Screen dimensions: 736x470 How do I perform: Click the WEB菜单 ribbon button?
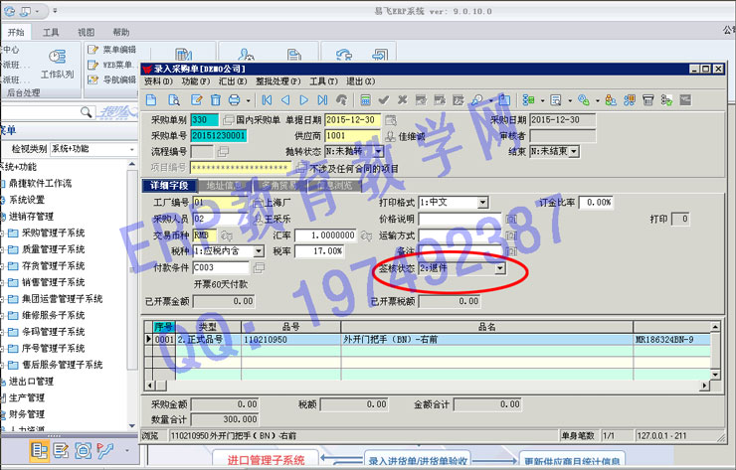(x=111, y=65)
